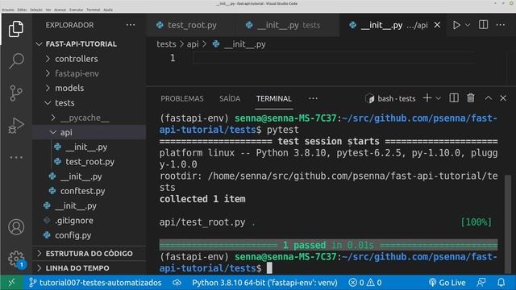The height and width of the screenshot is (290, 516).
Task: Open conftest.py file
Action: pos(82,191)
